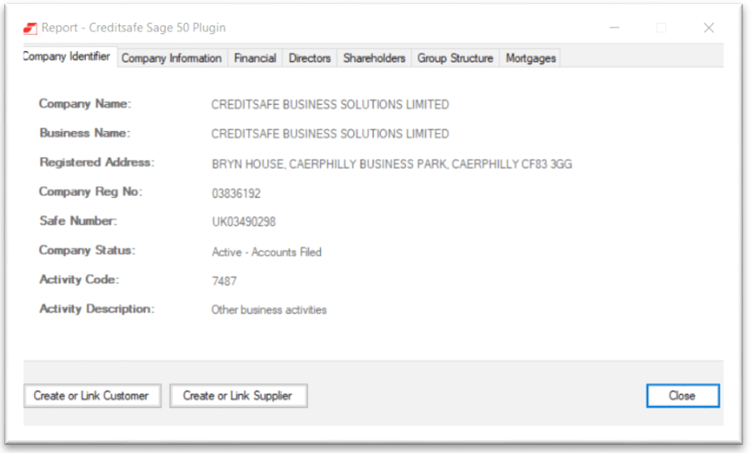The width and height of the screenshot is (752, 453).
Task: Click Create or Link Supplier button
Action: 238,395
